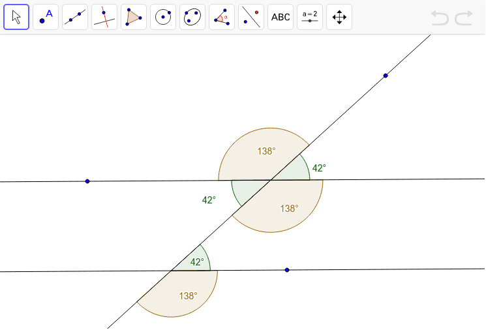Viewport: 486px width, 330px height.
Task: Click the 42° label at lower intersection
Action: click(197, 262)
